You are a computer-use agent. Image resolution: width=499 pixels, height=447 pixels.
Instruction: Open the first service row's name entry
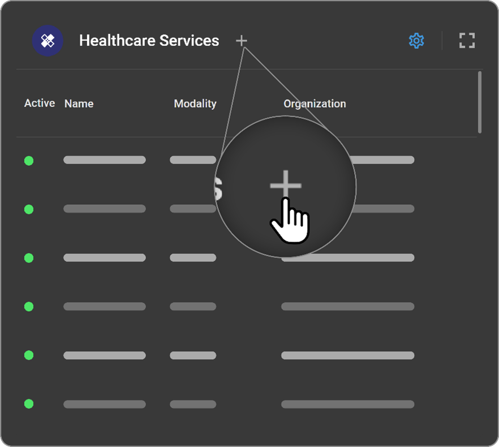point(105,160)
